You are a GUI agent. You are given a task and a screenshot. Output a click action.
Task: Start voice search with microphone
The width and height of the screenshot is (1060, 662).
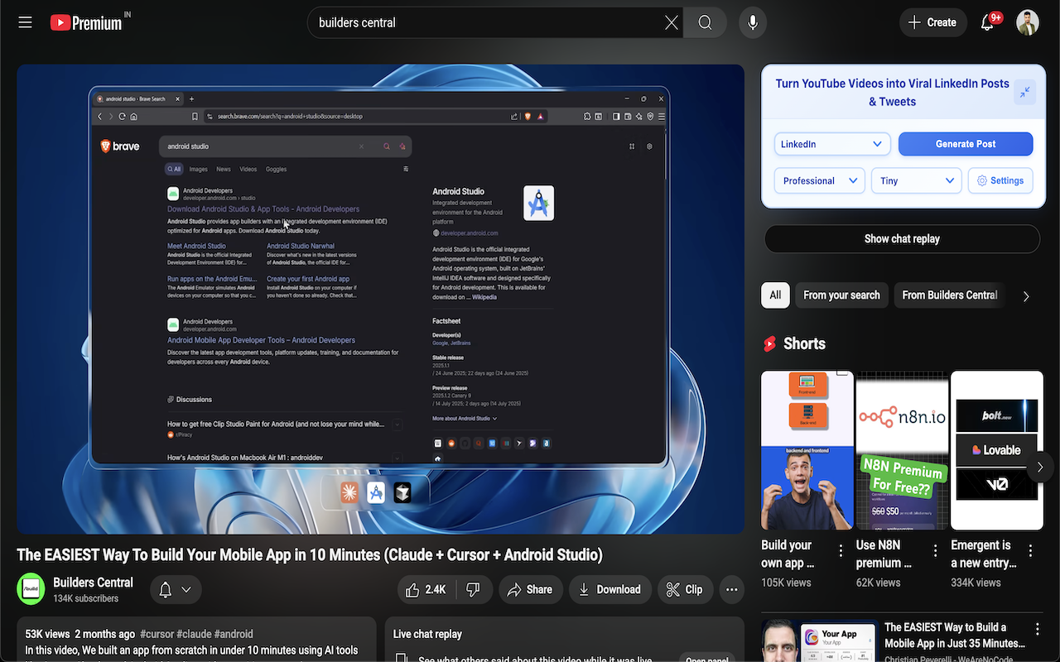point(753,22)
